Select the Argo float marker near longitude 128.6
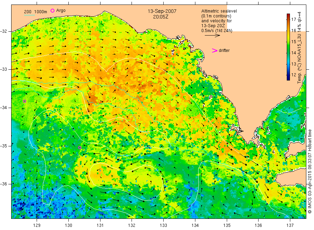This screenshot has height=230, width=314. (25, 101)
